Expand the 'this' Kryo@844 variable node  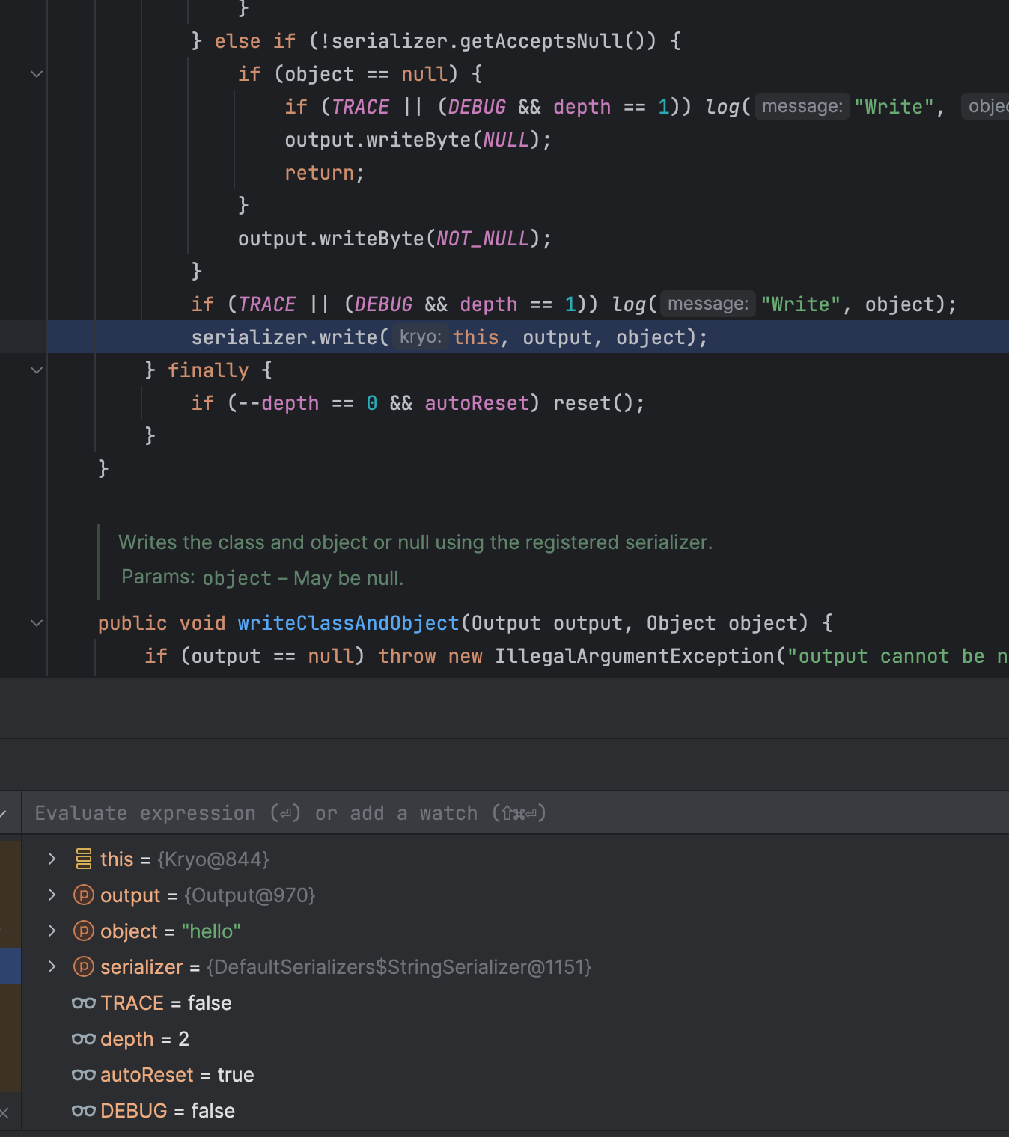coord(52,859)
